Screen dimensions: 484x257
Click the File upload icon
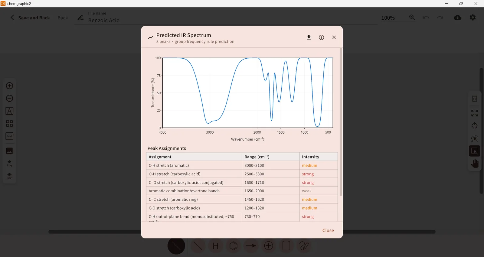(x=9, y=164)
